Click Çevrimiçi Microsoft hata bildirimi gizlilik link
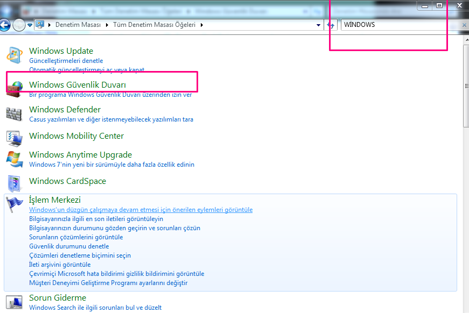Image resolution: width=469 pixels, height=313 pixels. tap(117, 274)
